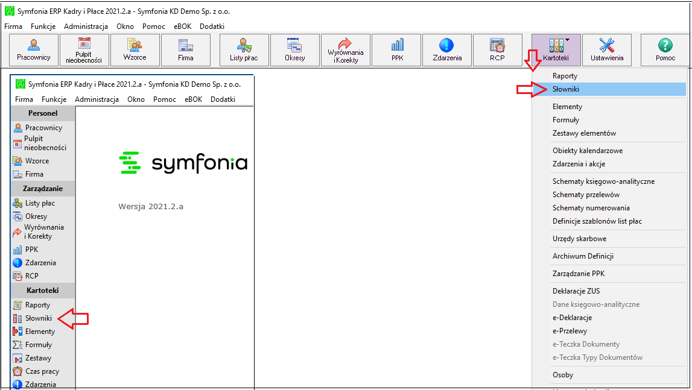Open Zarządzanie PPK menu entry
Screen dimensions: 692x390
coord(609,274)
